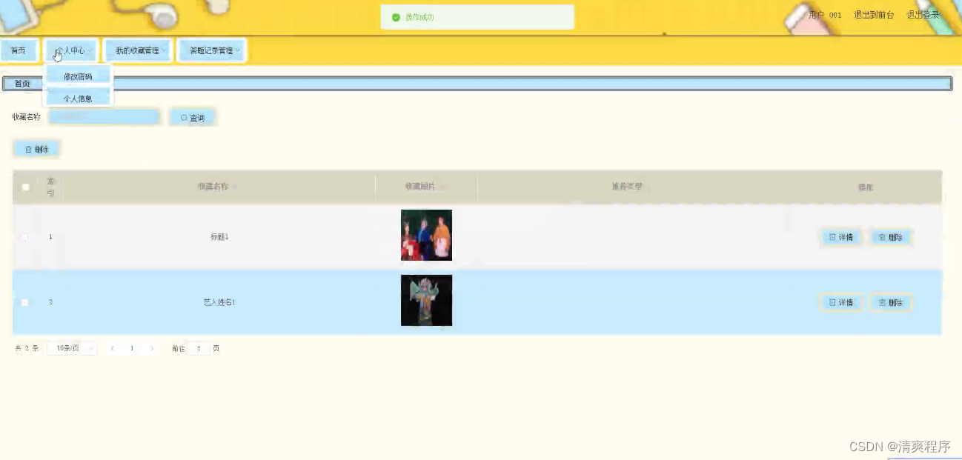This screenshot has width=962, height=460.
Task: Go to previous page arrow
Action: click(113, 348)
